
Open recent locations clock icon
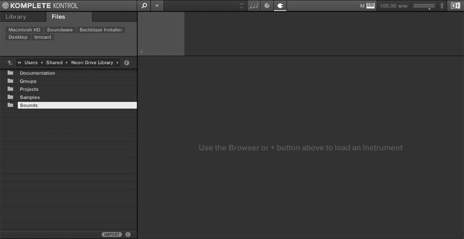127,63
